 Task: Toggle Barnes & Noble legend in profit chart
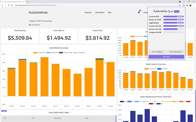coord(66,52)
